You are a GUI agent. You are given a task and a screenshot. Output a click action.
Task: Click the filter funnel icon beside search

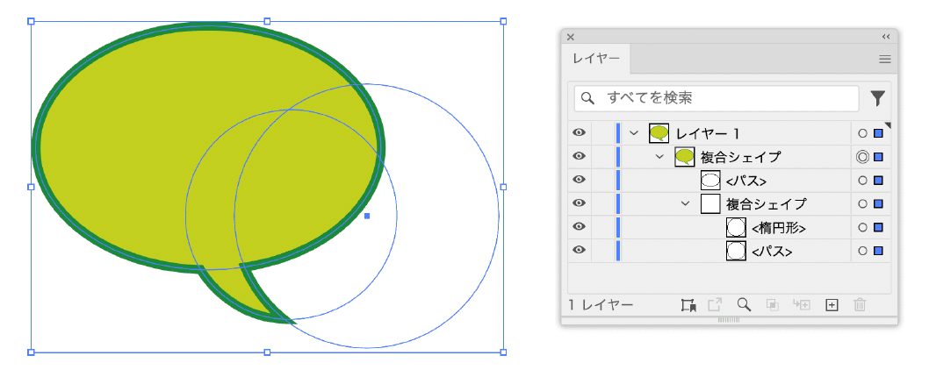pyautogui.click(x=878, y=98)
